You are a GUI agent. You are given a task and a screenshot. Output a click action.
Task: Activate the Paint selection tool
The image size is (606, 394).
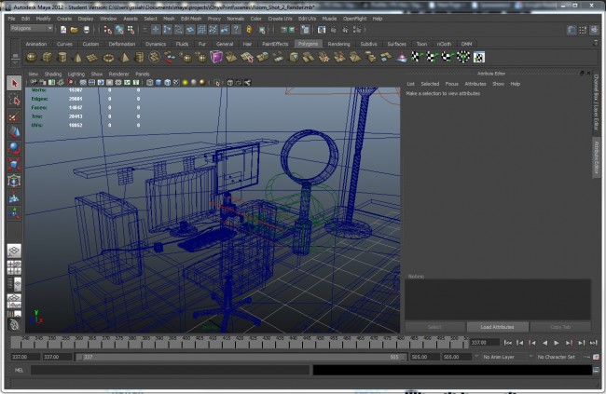tap(14, 116)
